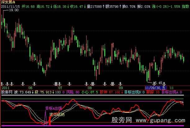Click the 08 month label on the time axis
190x128 pixels.
90,88
